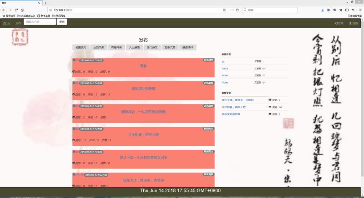Go back with the browser back arrow
Screen dimensions: 364x198
(x=4, y=10)
